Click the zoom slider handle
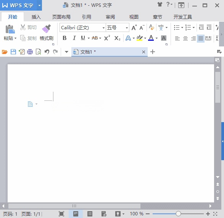 point(178,213)
